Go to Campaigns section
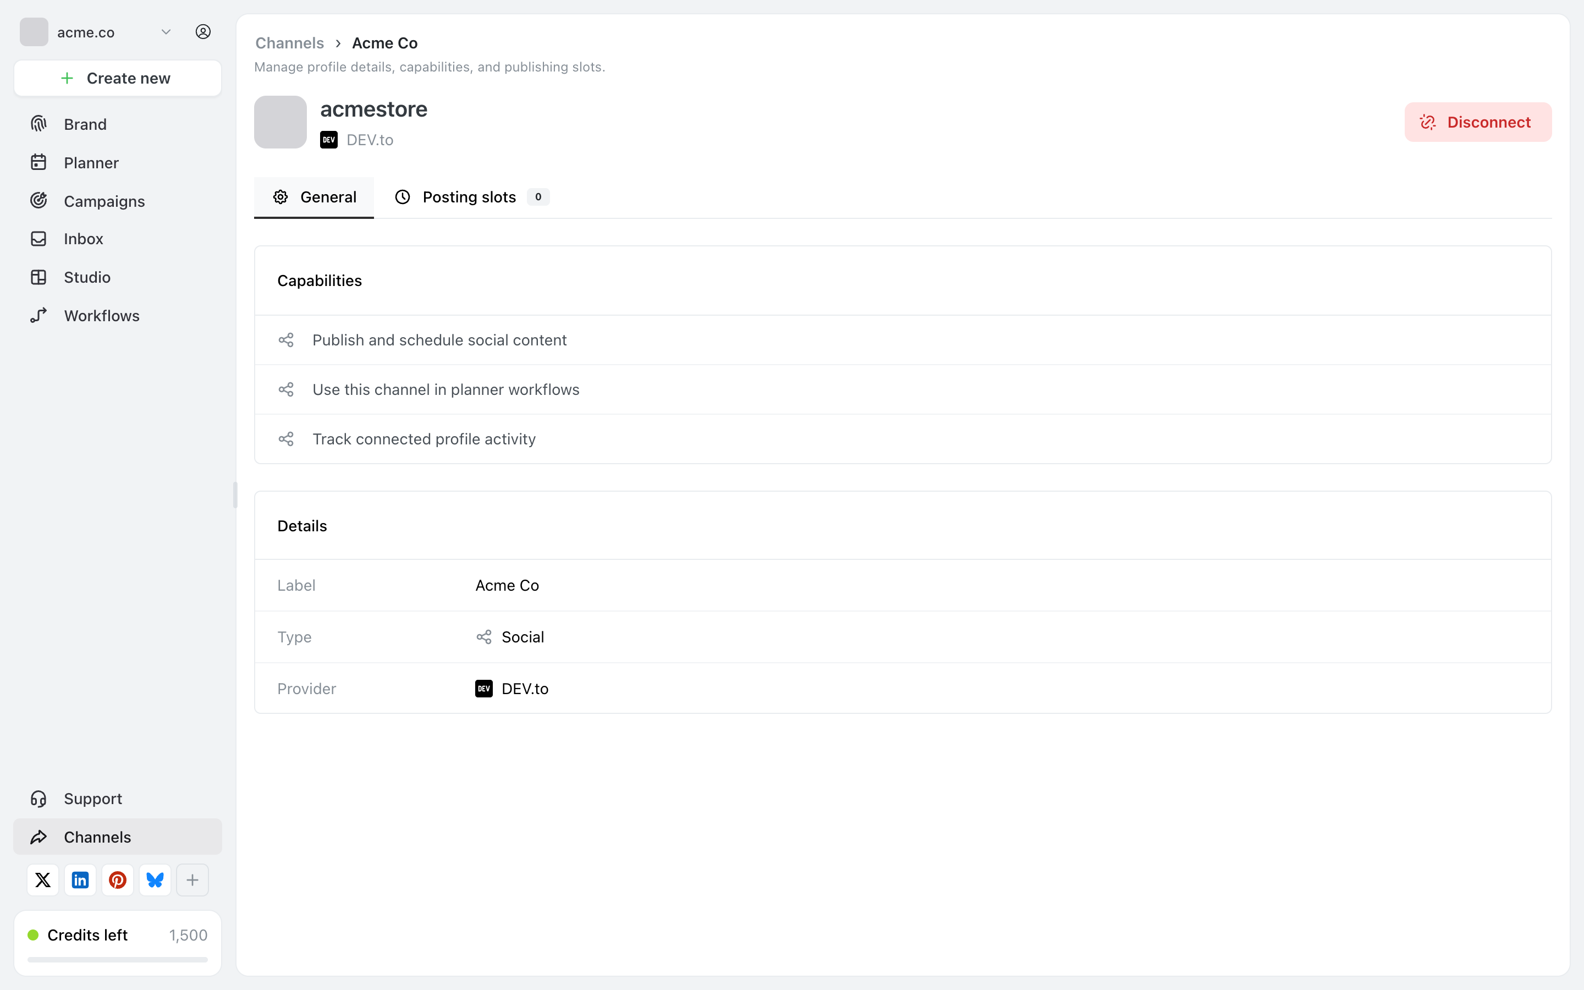This screenshot has height=990, width=1584. 118,201
